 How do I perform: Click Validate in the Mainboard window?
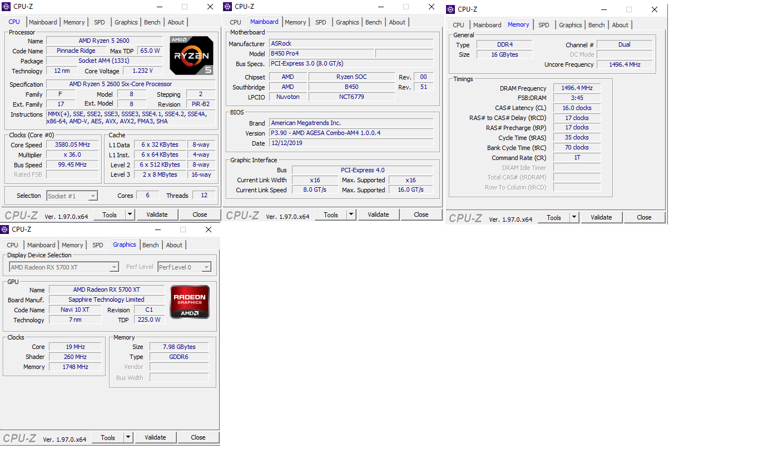click(x=378, y=214)
